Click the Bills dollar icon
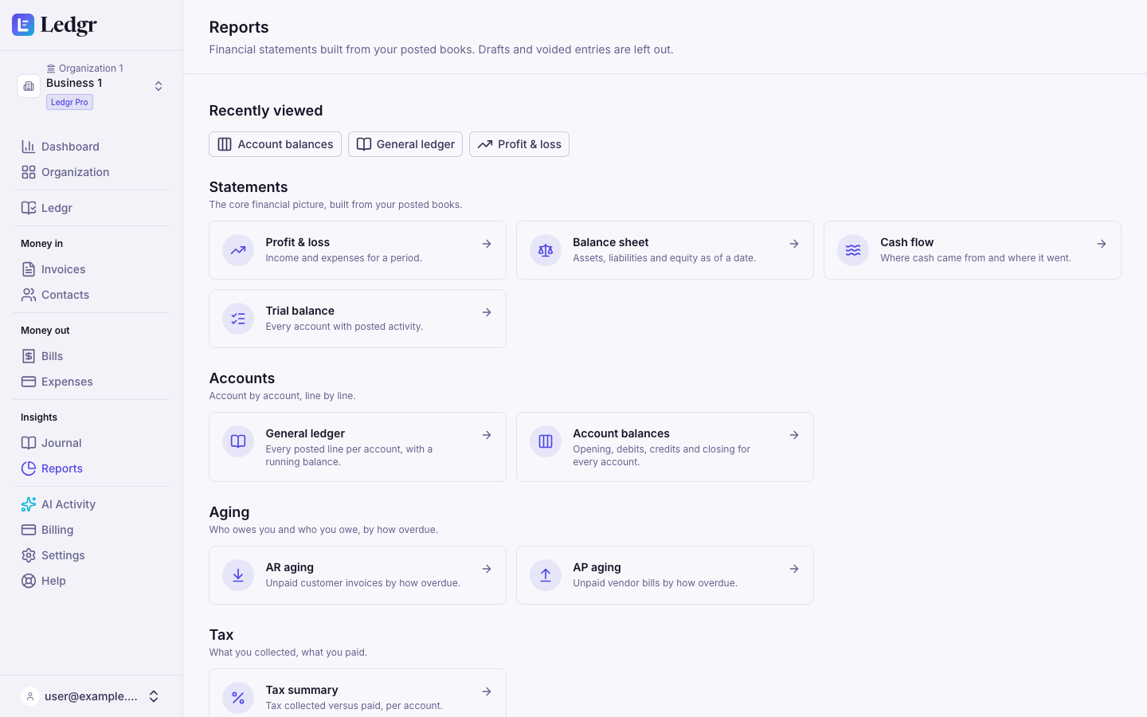Screen dimensions: 1147x717 [x=29, y=356]
